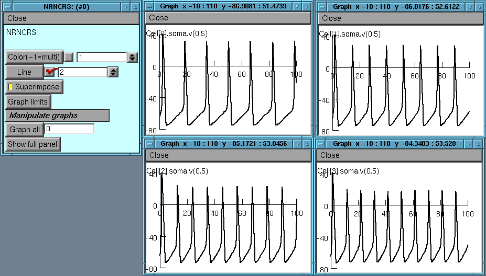The width and height of the screenshot is (486, 276).
Task: Click the Color(-1=multi) button
Action: pyautogui.click(x=34, y=57)
